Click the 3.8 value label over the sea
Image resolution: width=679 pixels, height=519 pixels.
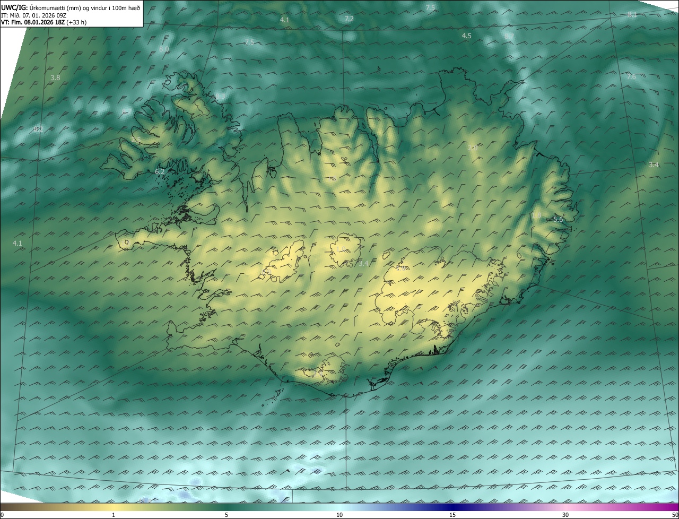[x=55, y=78]
